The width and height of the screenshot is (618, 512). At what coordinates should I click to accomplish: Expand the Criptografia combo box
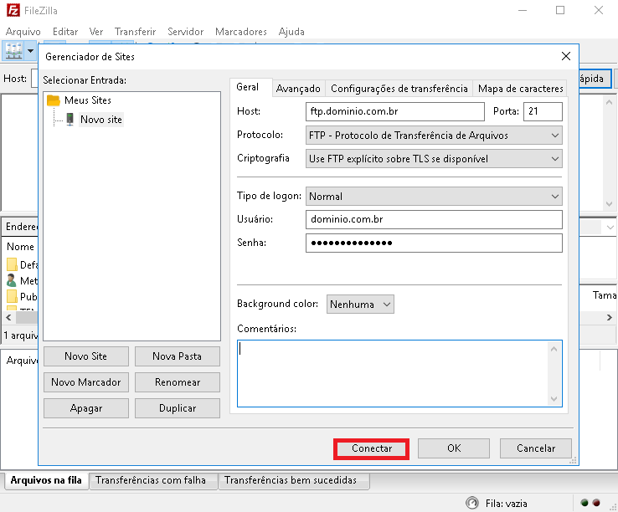click(x=434, y=158)
